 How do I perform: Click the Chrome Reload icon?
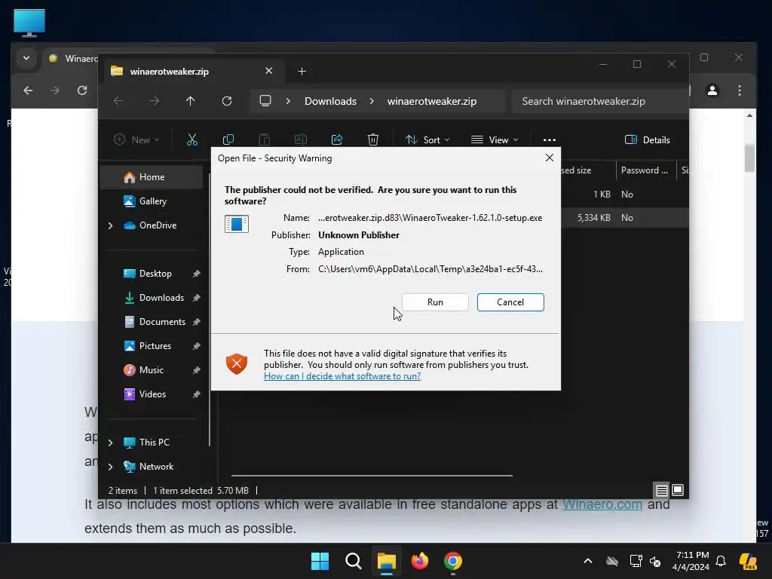coord(82,90)
